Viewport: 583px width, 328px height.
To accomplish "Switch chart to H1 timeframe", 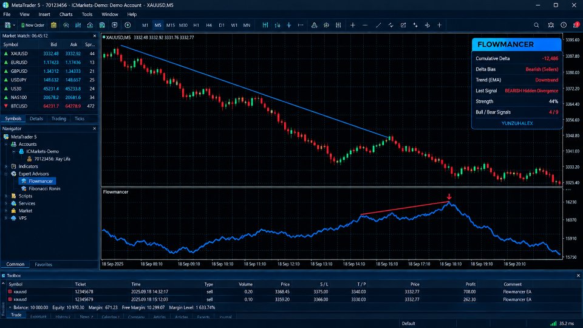I will (196, 26).
